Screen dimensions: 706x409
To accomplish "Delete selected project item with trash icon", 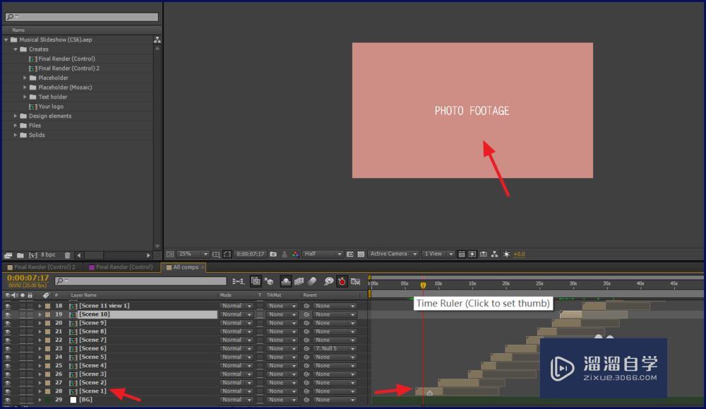I will click(67, 255).
